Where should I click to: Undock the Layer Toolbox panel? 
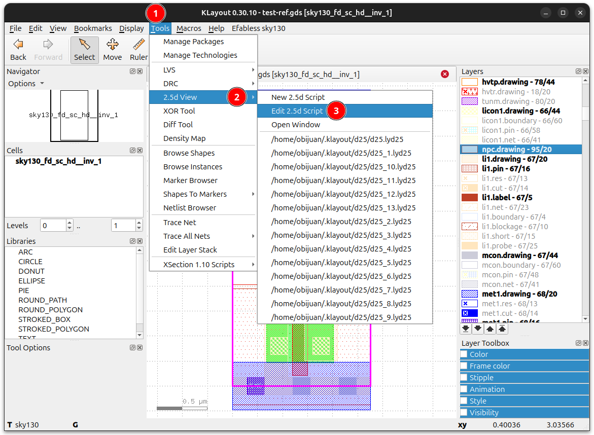tap(578, 343)
